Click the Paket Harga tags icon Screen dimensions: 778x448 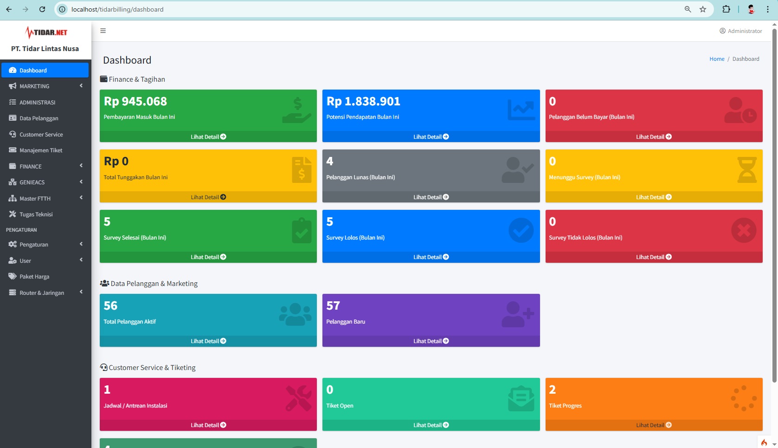tap(13, 276)
